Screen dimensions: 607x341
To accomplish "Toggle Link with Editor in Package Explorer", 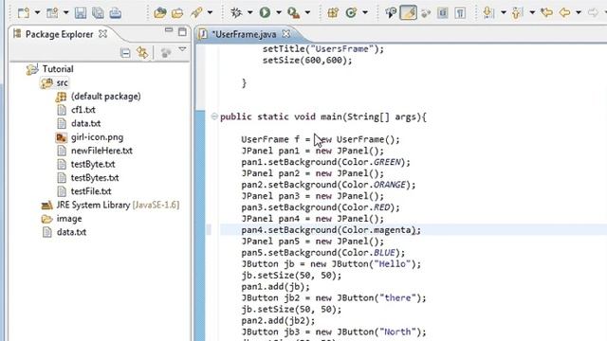I will tap(142, 53).
